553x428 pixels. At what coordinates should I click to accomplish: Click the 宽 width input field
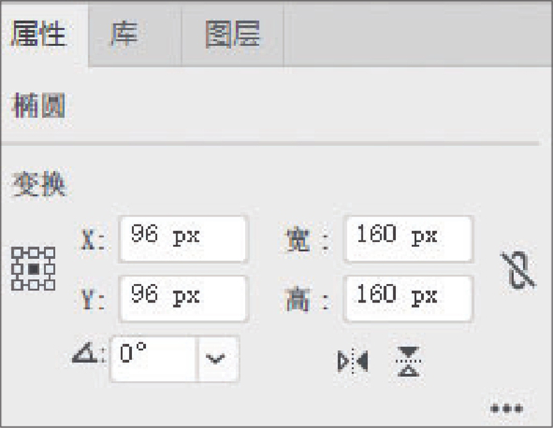point(408,239)
